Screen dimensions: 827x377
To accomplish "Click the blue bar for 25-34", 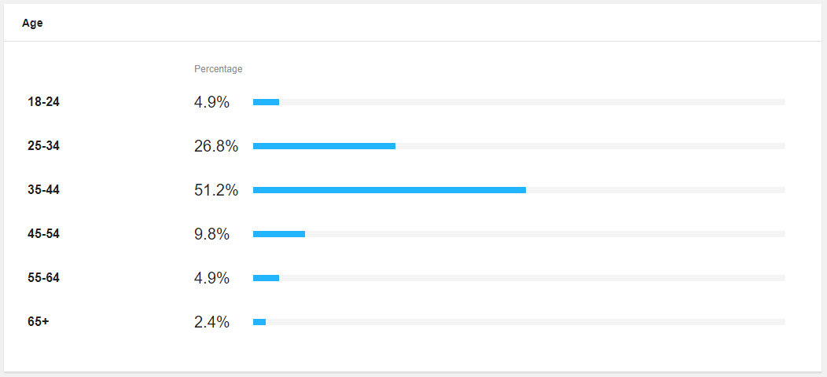I will click(x=325, y=146).
